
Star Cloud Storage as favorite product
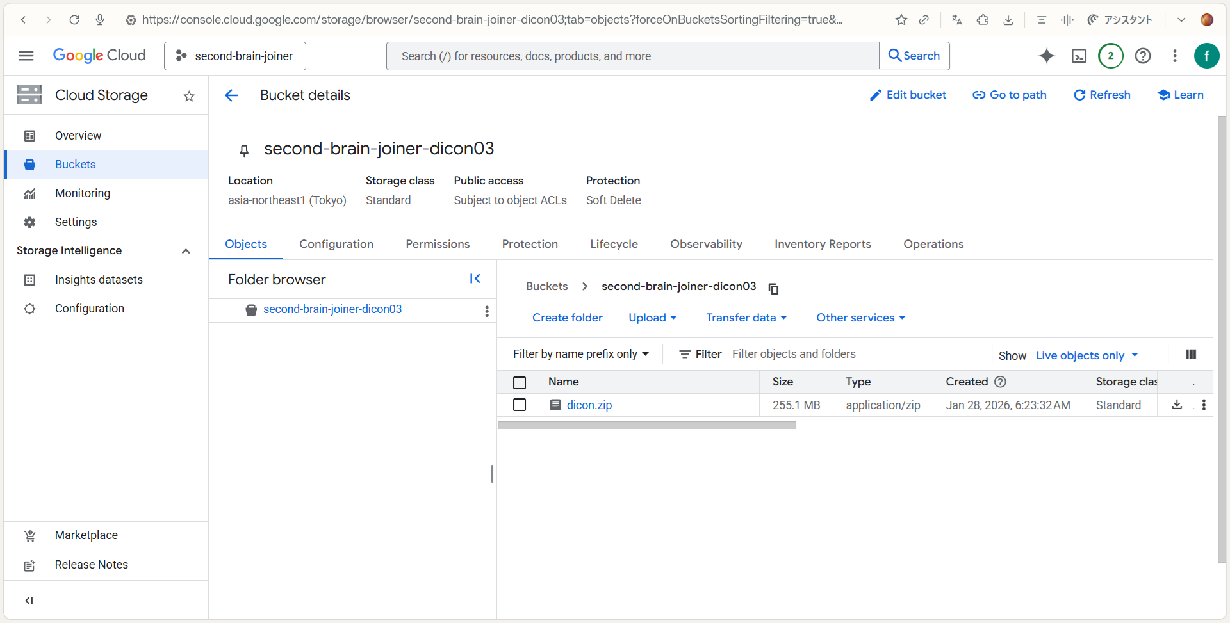pos(189,96)
